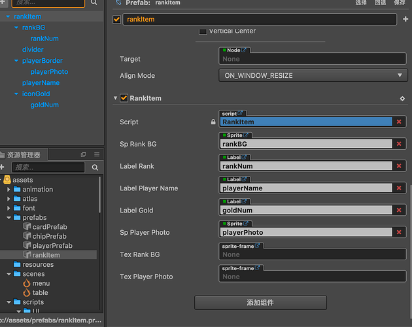This screenshot has width=412, height=327.
Task: Click the asset manager search input field
Action: (x=48, y=167)
